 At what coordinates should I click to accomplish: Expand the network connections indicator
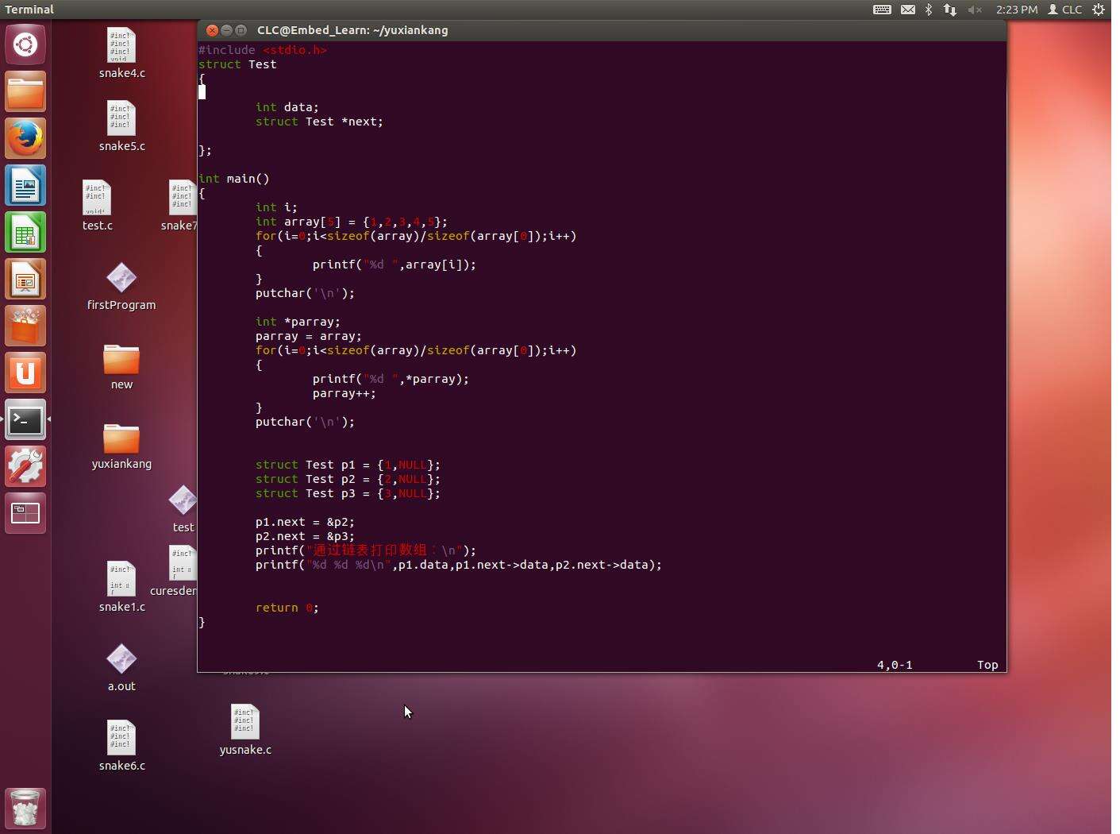point(950,10)
